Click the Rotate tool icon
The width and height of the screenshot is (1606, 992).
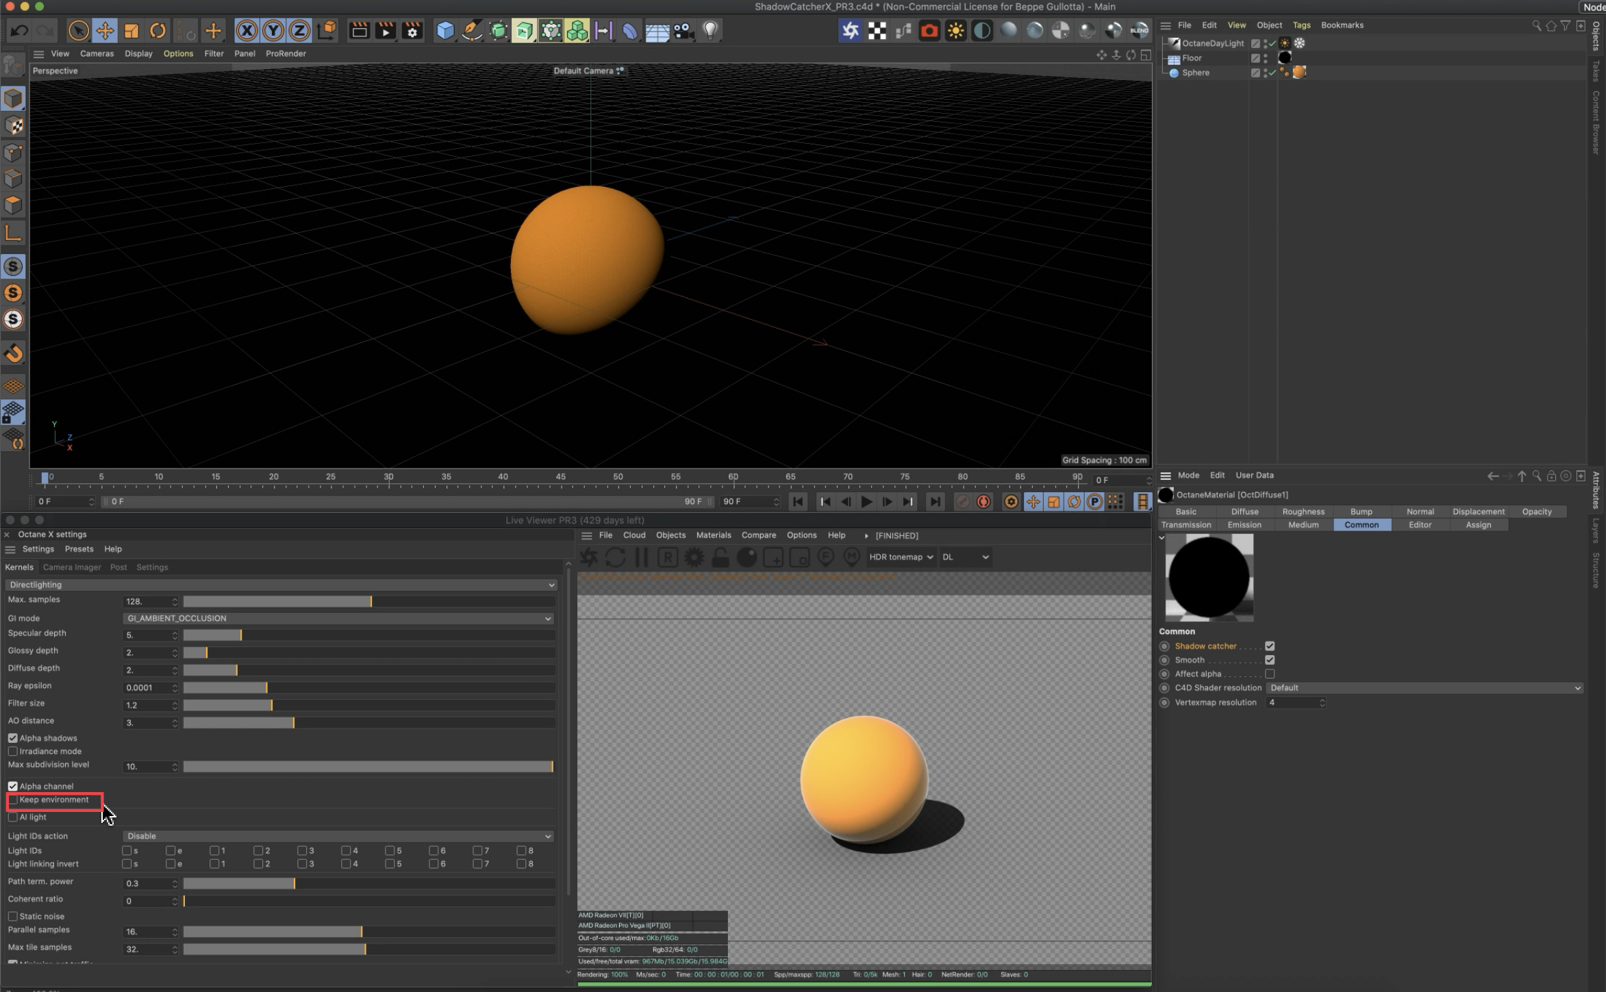[158, 30]
